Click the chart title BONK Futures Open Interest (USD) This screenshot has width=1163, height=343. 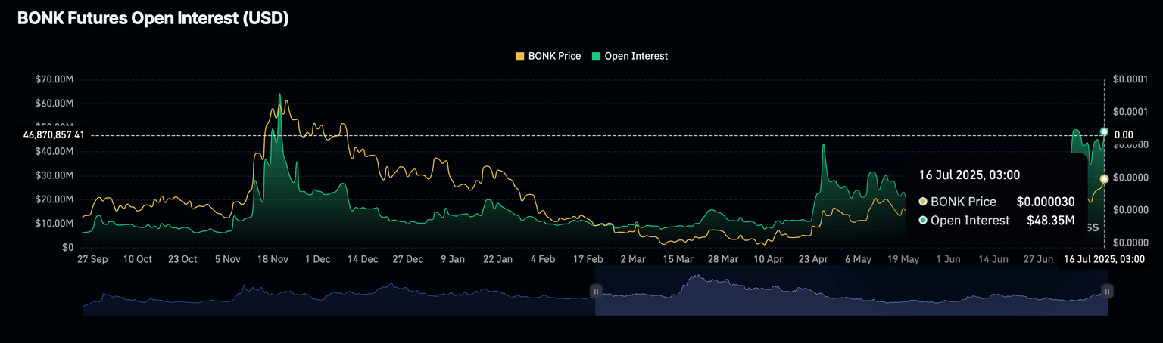[153, 19]
